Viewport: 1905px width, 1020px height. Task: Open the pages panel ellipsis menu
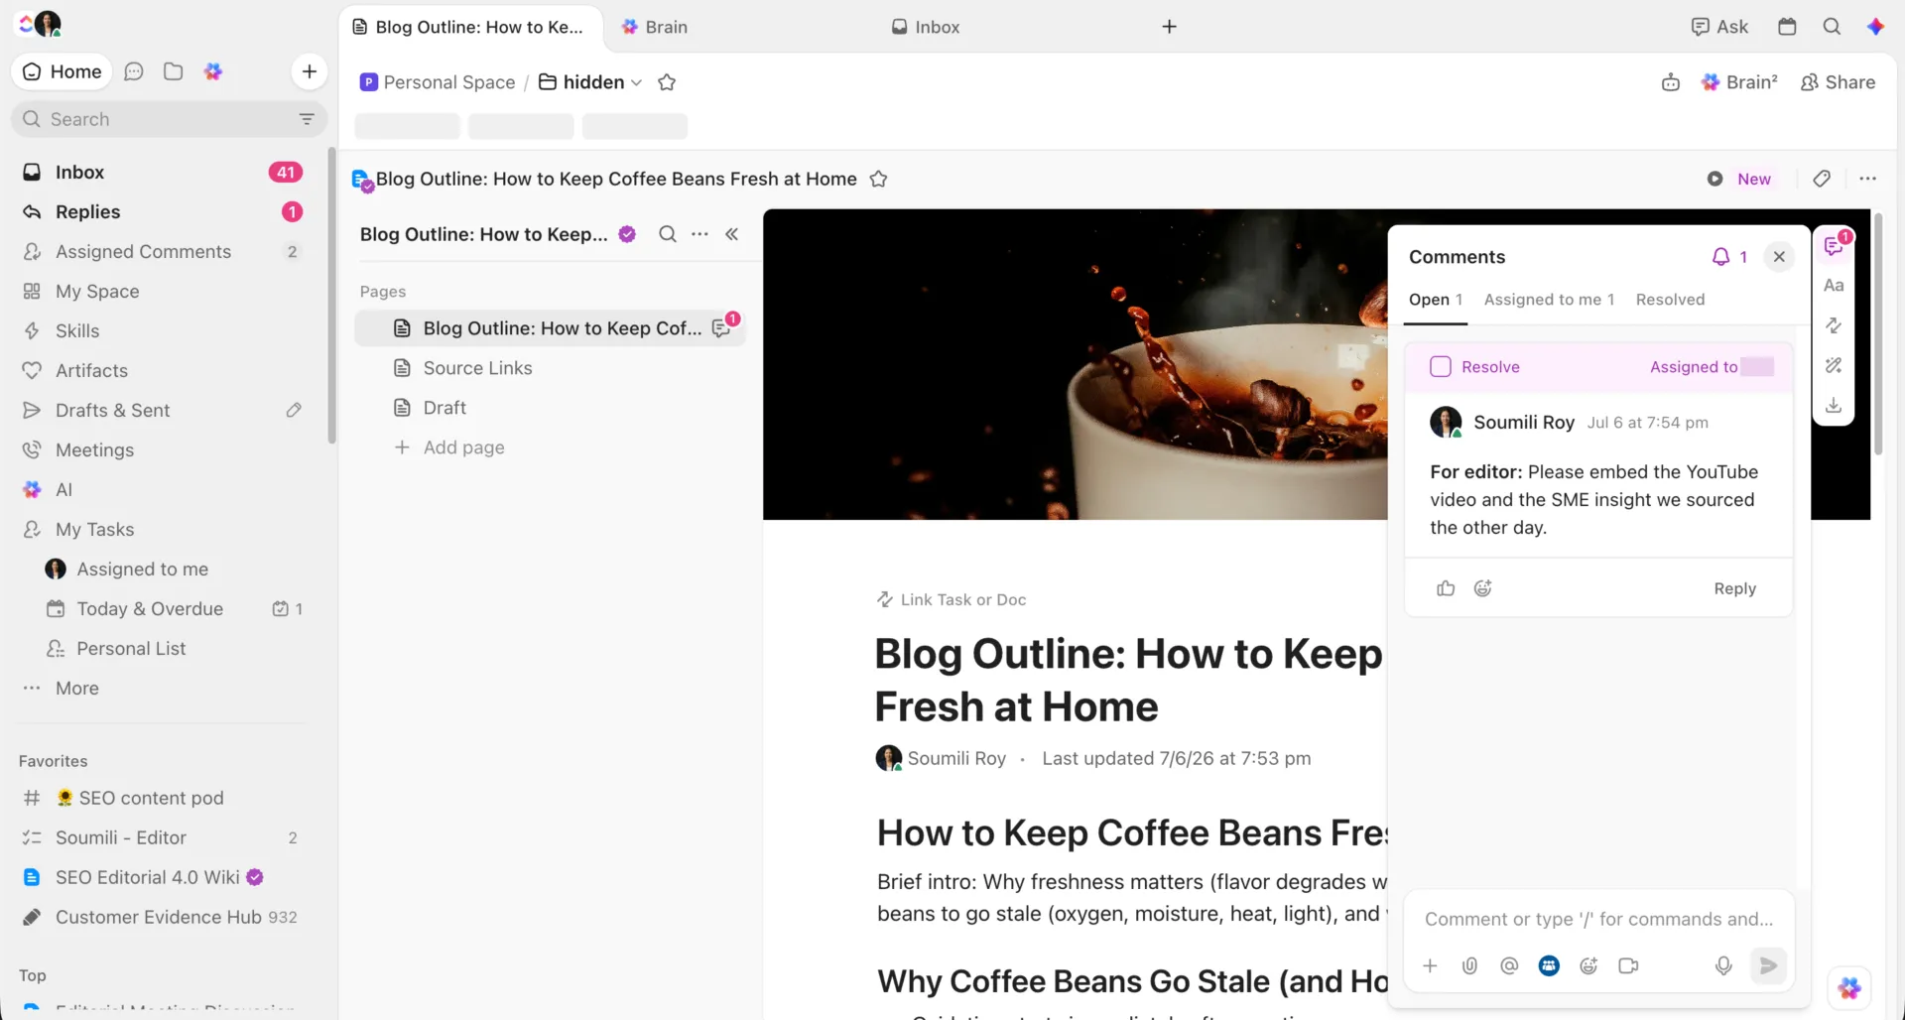click(699, 234)
